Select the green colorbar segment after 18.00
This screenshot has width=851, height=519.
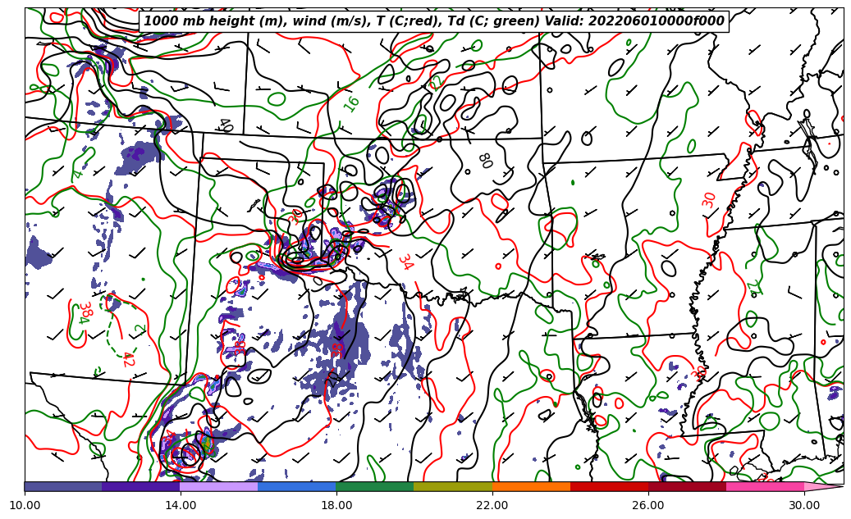coord(375,486)
